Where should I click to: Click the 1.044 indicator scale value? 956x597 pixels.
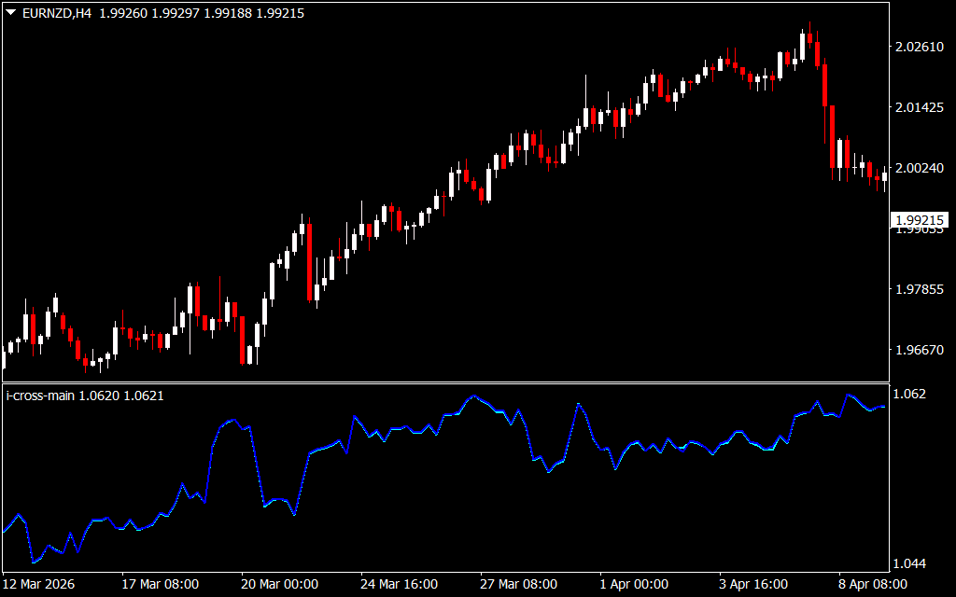pyautogui.click(x=909, y=564)
